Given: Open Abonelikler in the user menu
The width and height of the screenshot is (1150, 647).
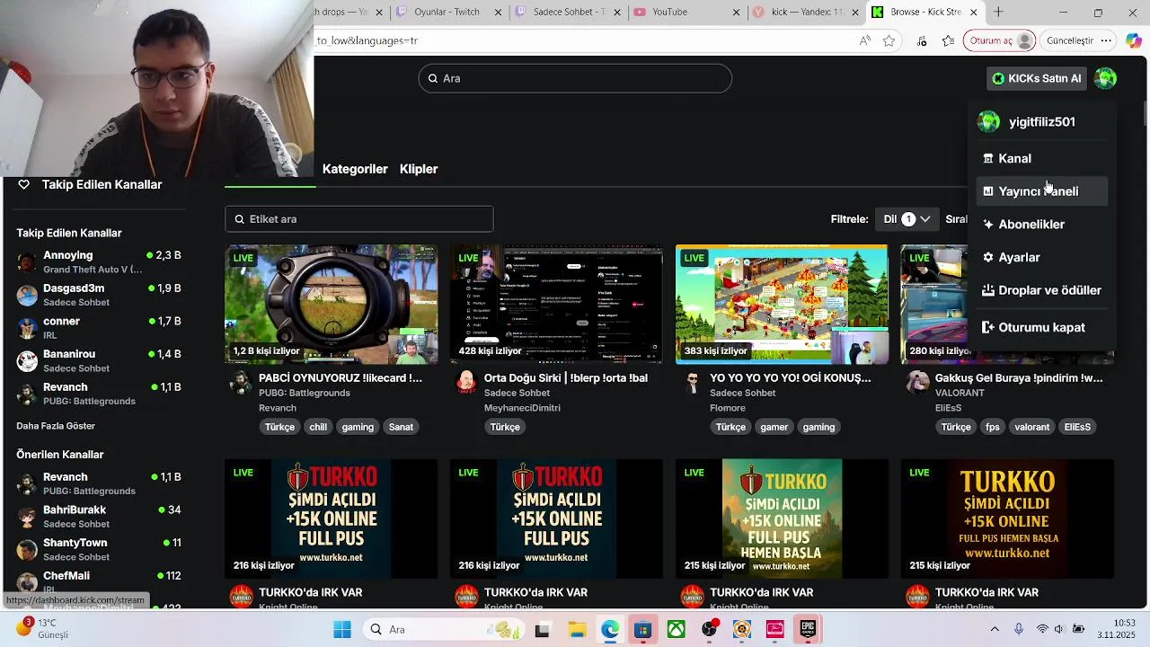Looking at the screenshot, I should (1041, 225).
